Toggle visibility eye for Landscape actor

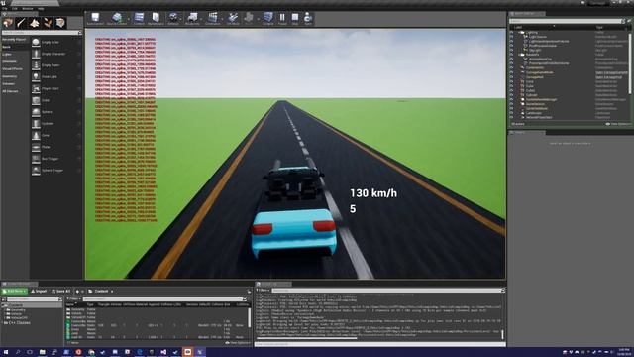(x=512, y=113)
